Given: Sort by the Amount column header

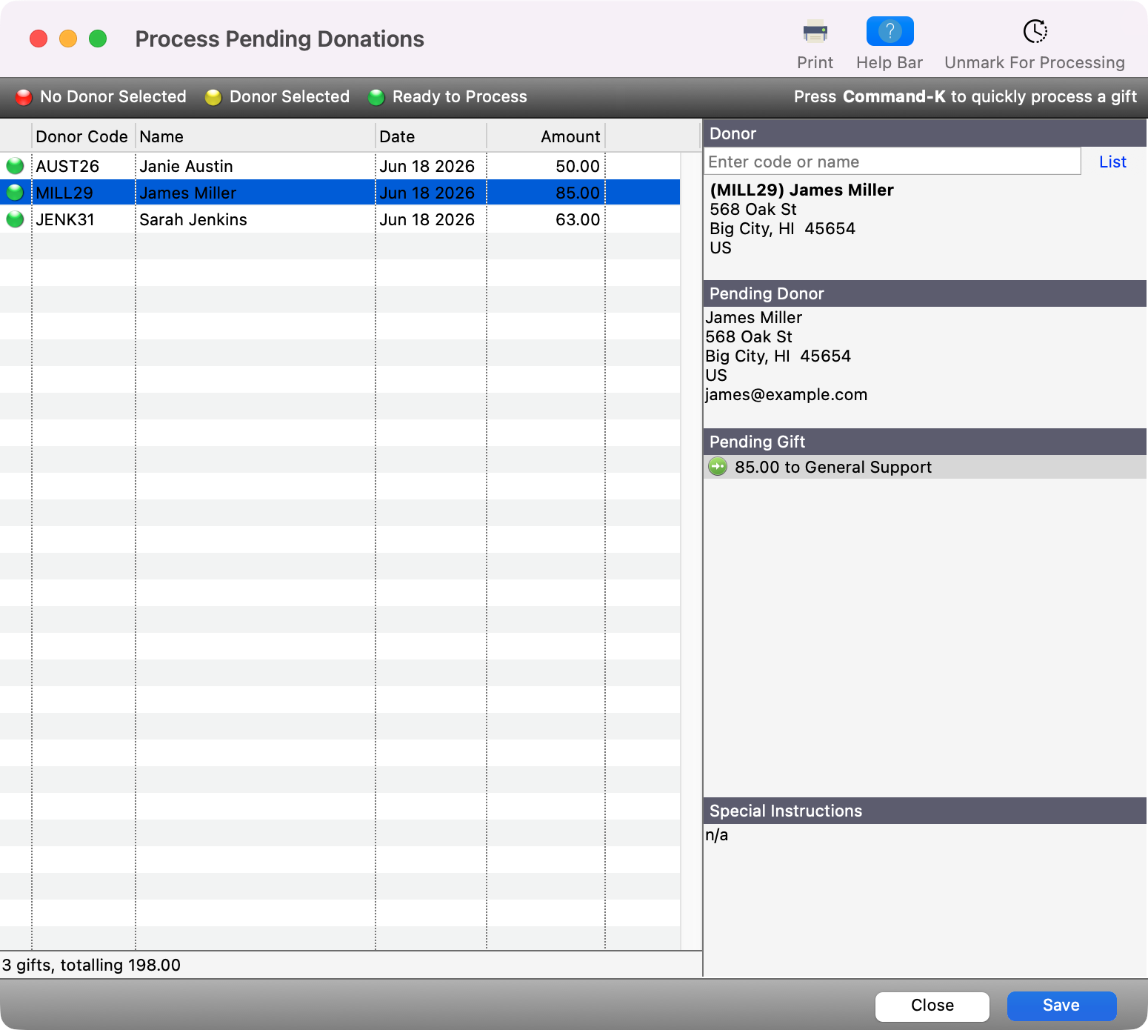Looking at the screenshot, I should pyautogui.click(x=546, y=136).
